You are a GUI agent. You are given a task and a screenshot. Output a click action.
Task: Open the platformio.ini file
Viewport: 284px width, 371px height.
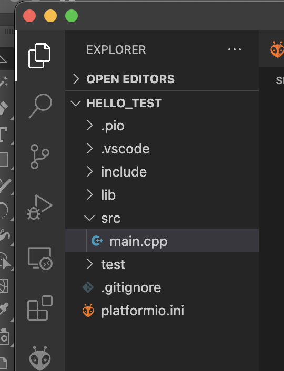click(x=162, y=311)
